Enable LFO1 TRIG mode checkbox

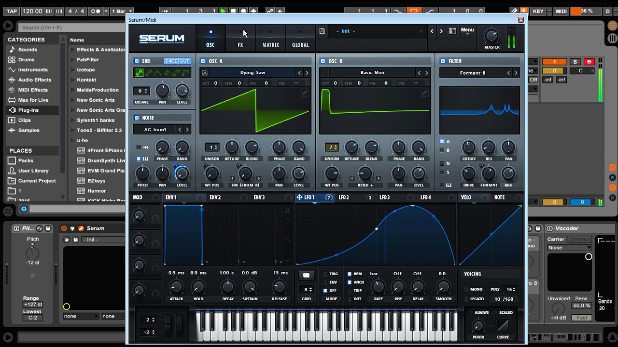(325, 274)
